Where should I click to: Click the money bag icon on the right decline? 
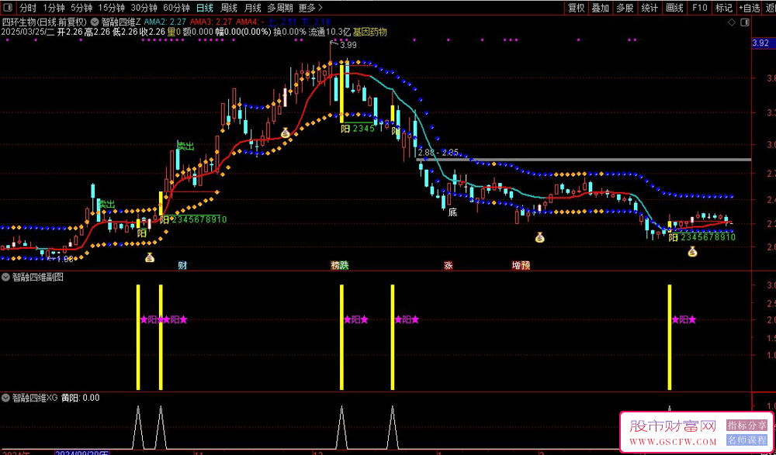point(539,237)
